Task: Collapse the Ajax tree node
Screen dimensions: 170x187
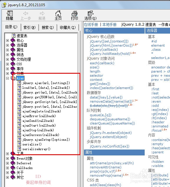Action: tap(7, 78)
